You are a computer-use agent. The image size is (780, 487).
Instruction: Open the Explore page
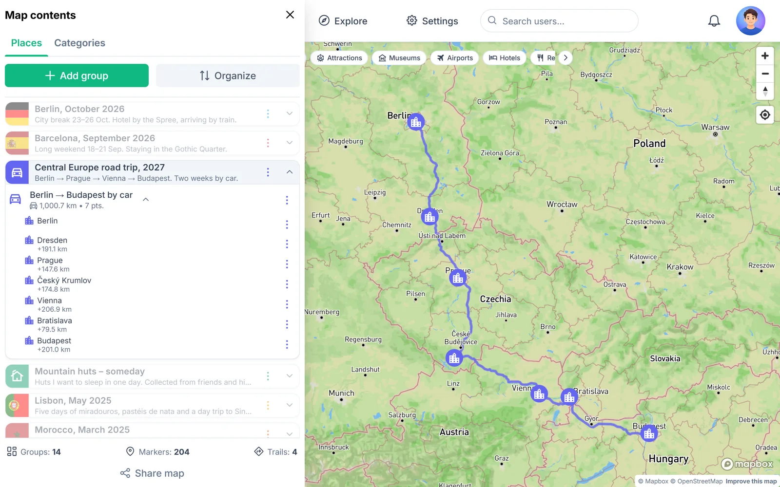coord(343,20)
